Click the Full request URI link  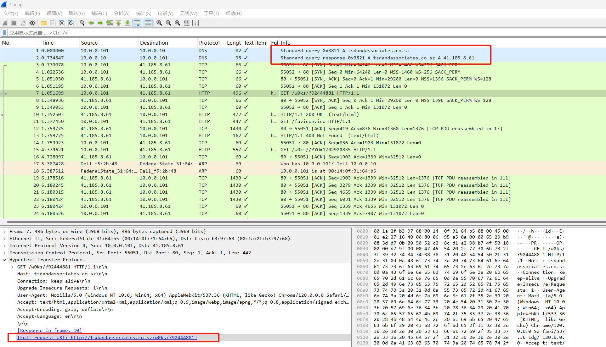[x=107, y=338]
